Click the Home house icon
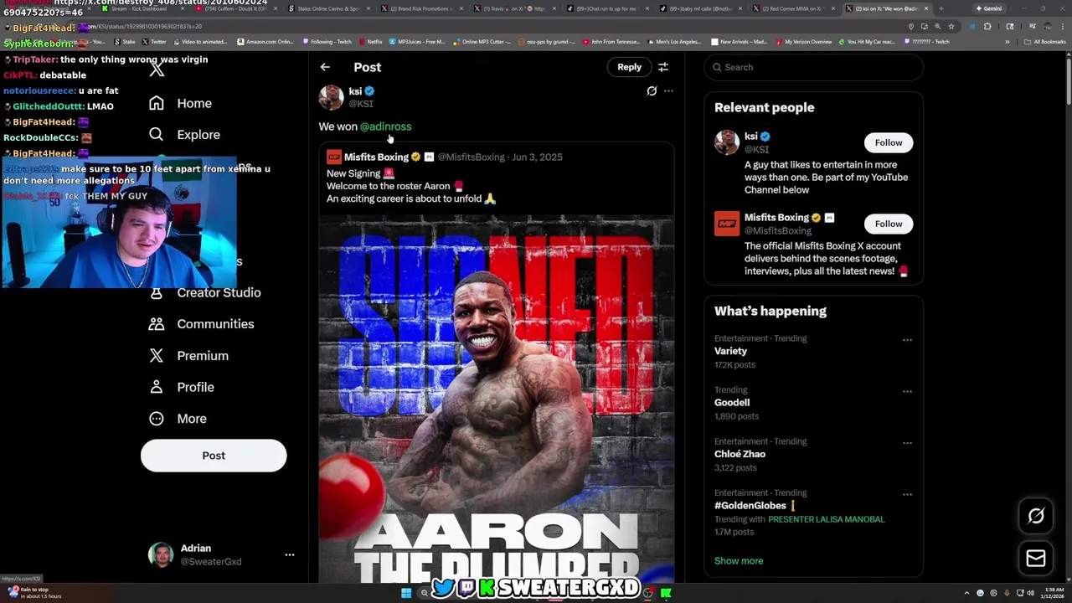This screenshot has width=1072, height=603. click(157, 103)
